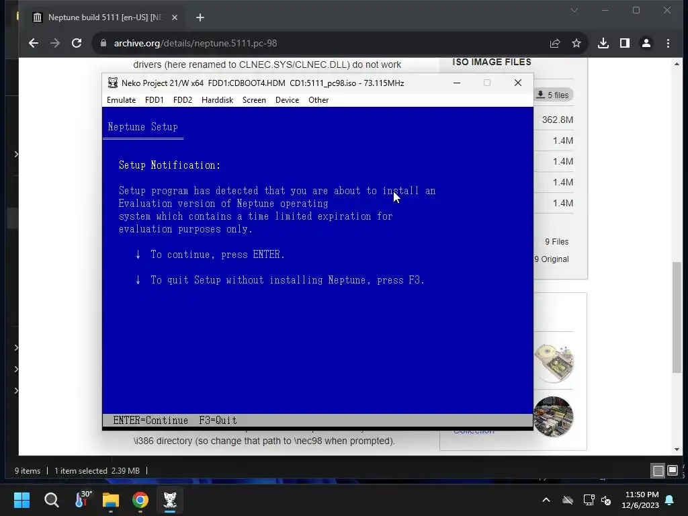Image resolution: width=688 pixels, height=516 pixels.
Task: Click the Neko Project cat icon in title bar
Action: 113,83
